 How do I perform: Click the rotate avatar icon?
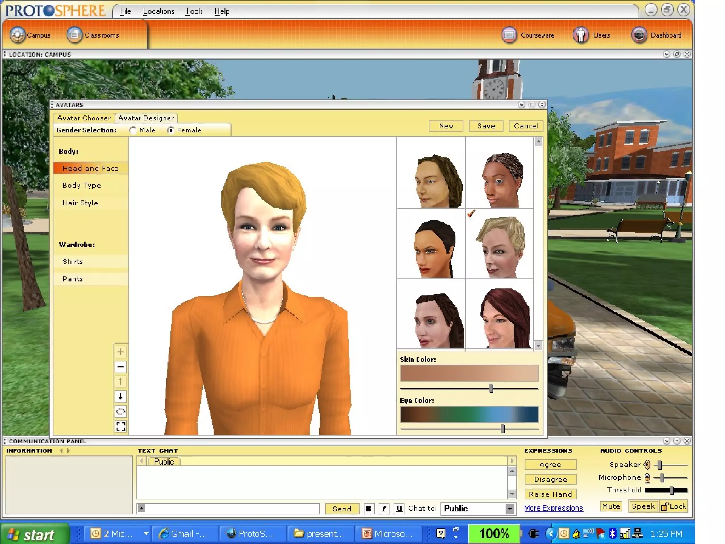pos(120,412)
